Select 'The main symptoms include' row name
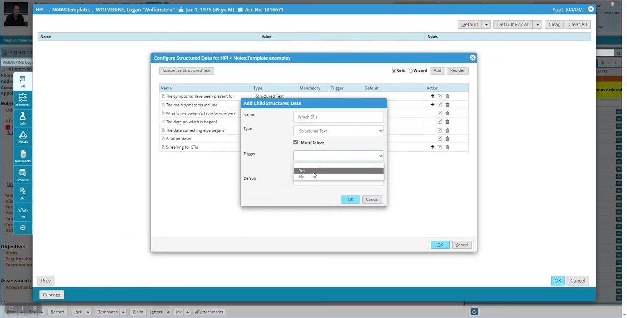 (192, 105)
